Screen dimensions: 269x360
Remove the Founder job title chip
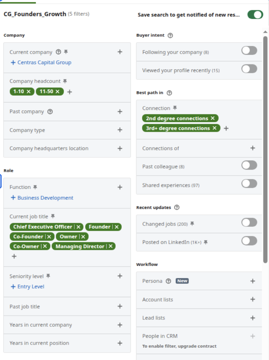[x=117, y=227]
